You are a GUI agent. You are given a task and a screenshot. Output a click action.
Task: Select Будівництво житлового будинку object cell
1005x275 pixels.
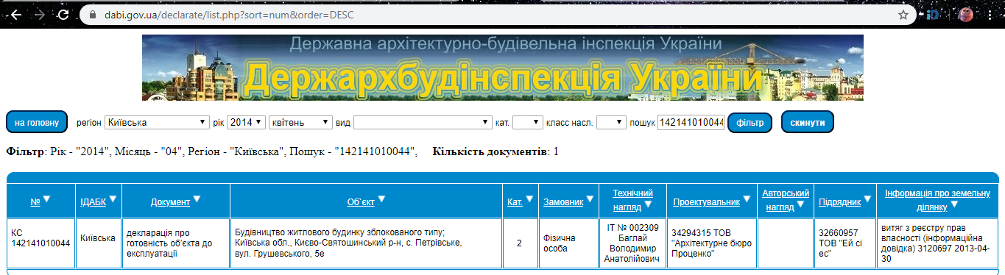(366, 243)
